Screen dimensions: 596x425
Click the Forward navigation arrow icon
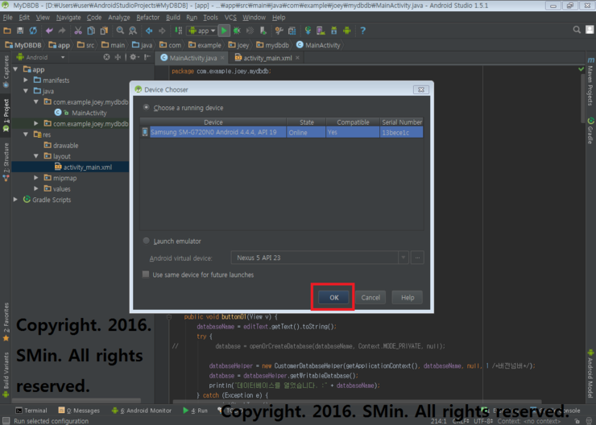(x=162, y=31)
